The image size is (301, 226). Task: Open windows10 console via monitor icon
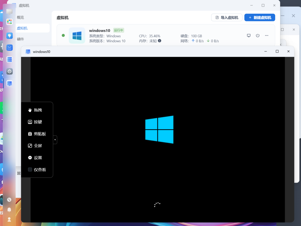point(249,35)
